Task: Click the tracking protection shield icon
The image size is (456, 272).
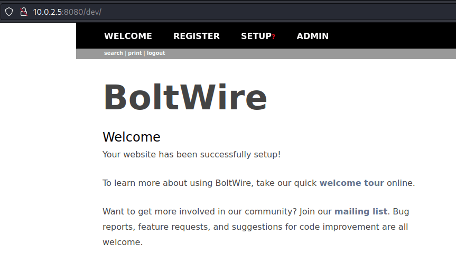Action: pyautogui.click(x=9, y=12)
